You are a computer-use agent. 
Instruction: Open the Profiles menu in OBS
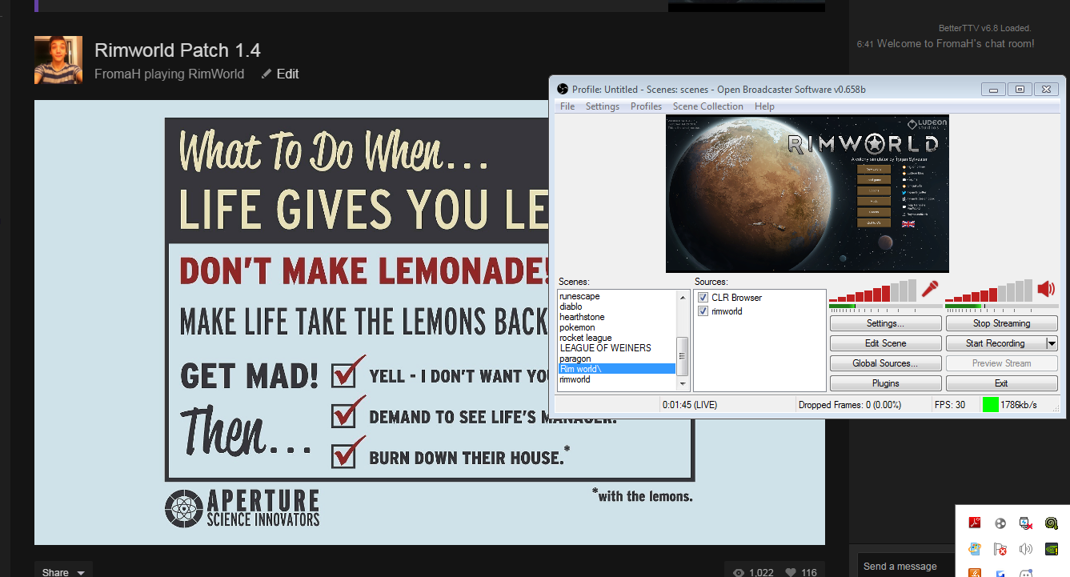coord(646,106)
